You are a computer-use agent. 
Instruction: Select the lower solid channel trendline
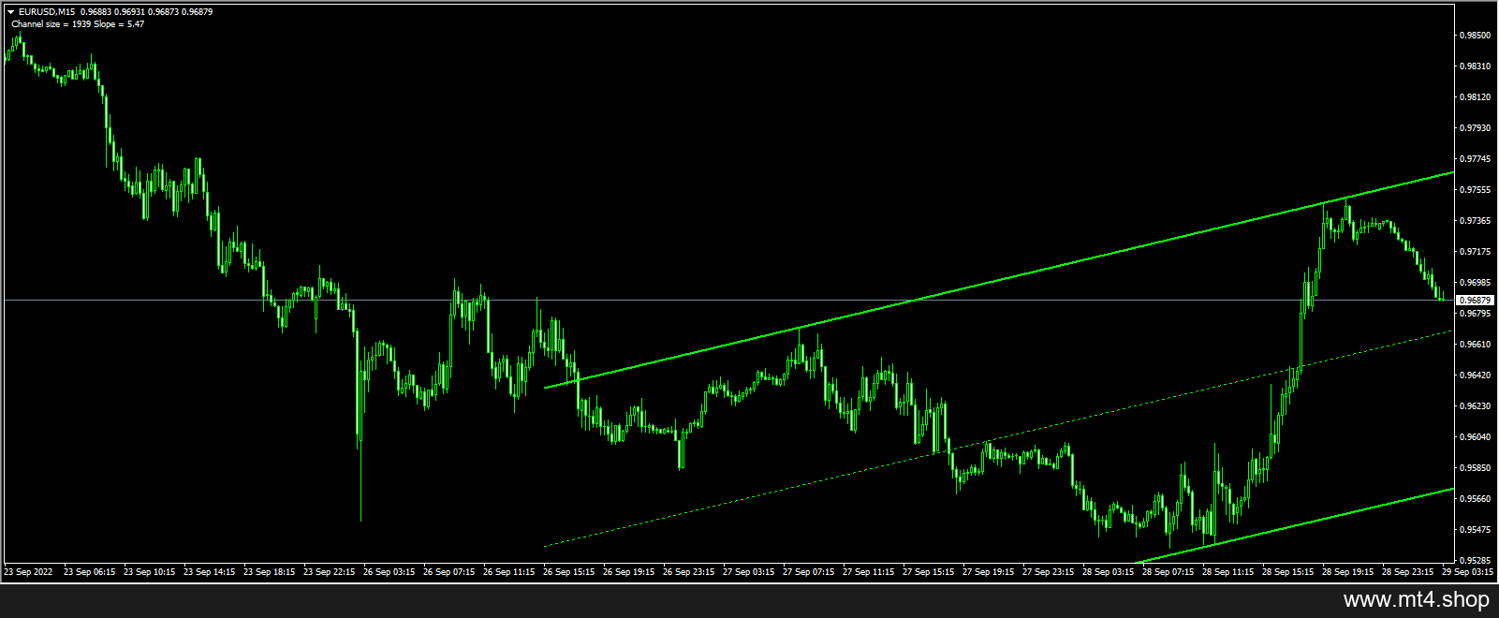pyautogui.click(x=1294, y=526)
